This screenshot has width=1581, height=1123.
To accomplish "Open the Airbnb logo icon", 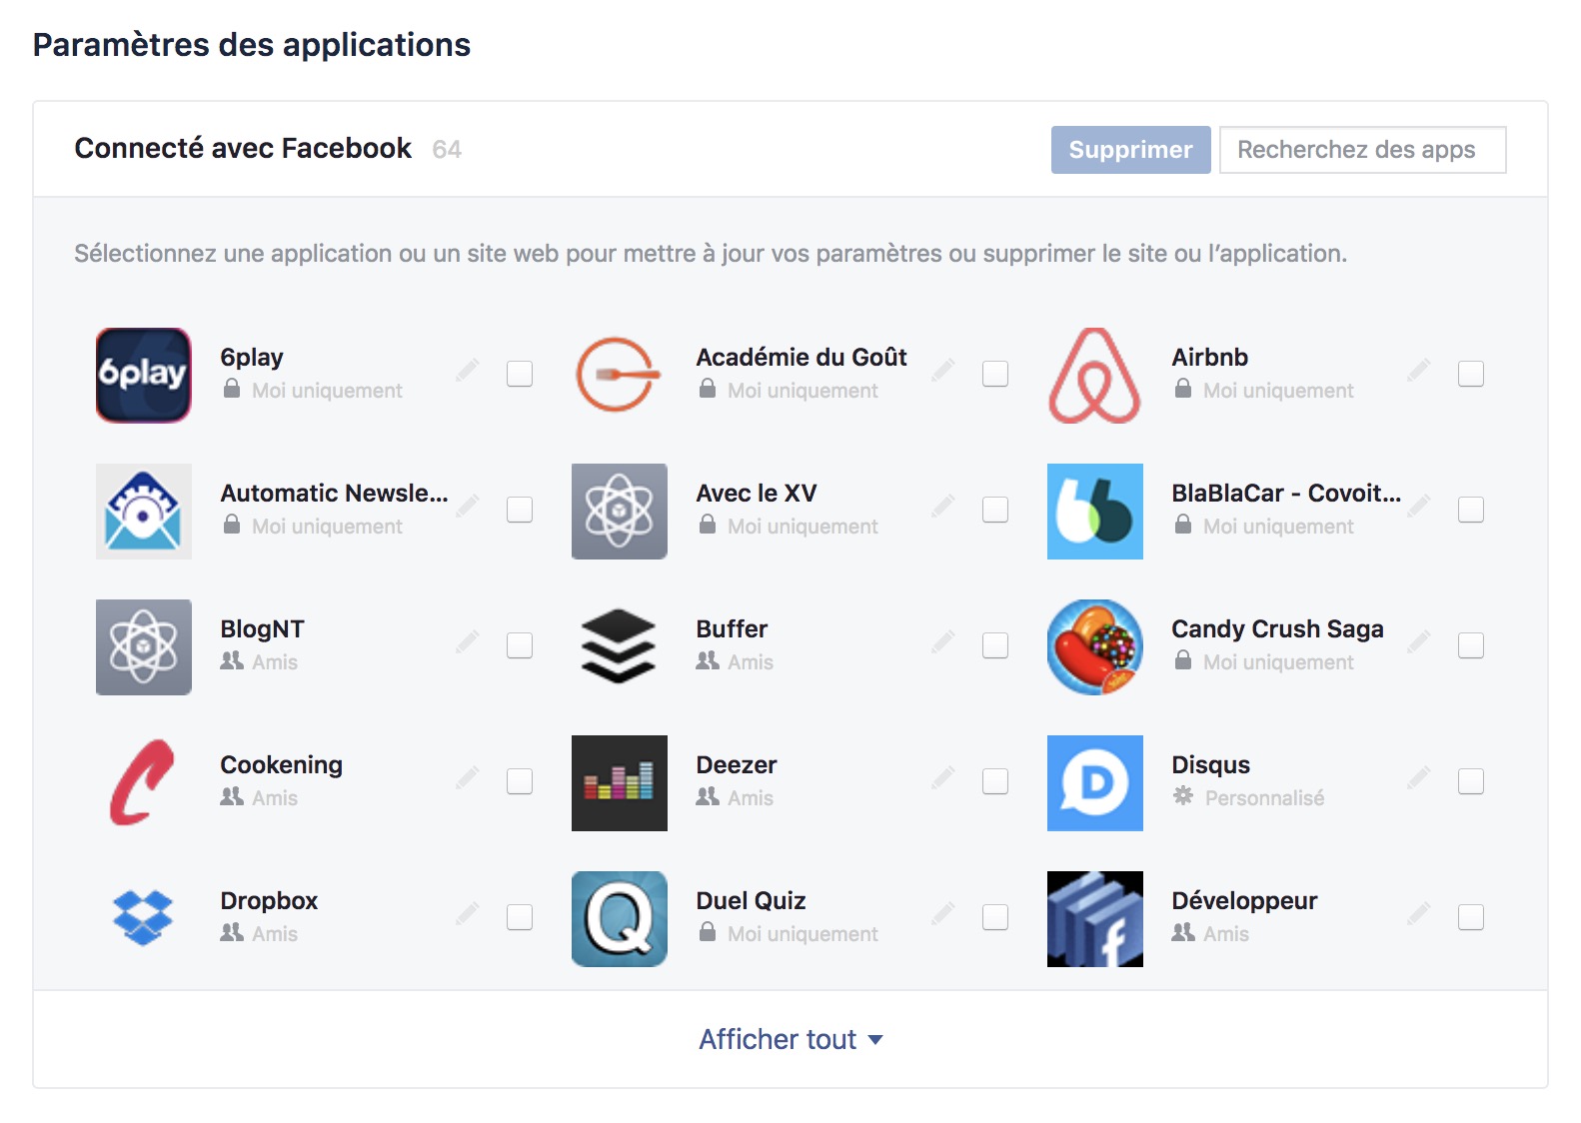I will pos(1095,375).
